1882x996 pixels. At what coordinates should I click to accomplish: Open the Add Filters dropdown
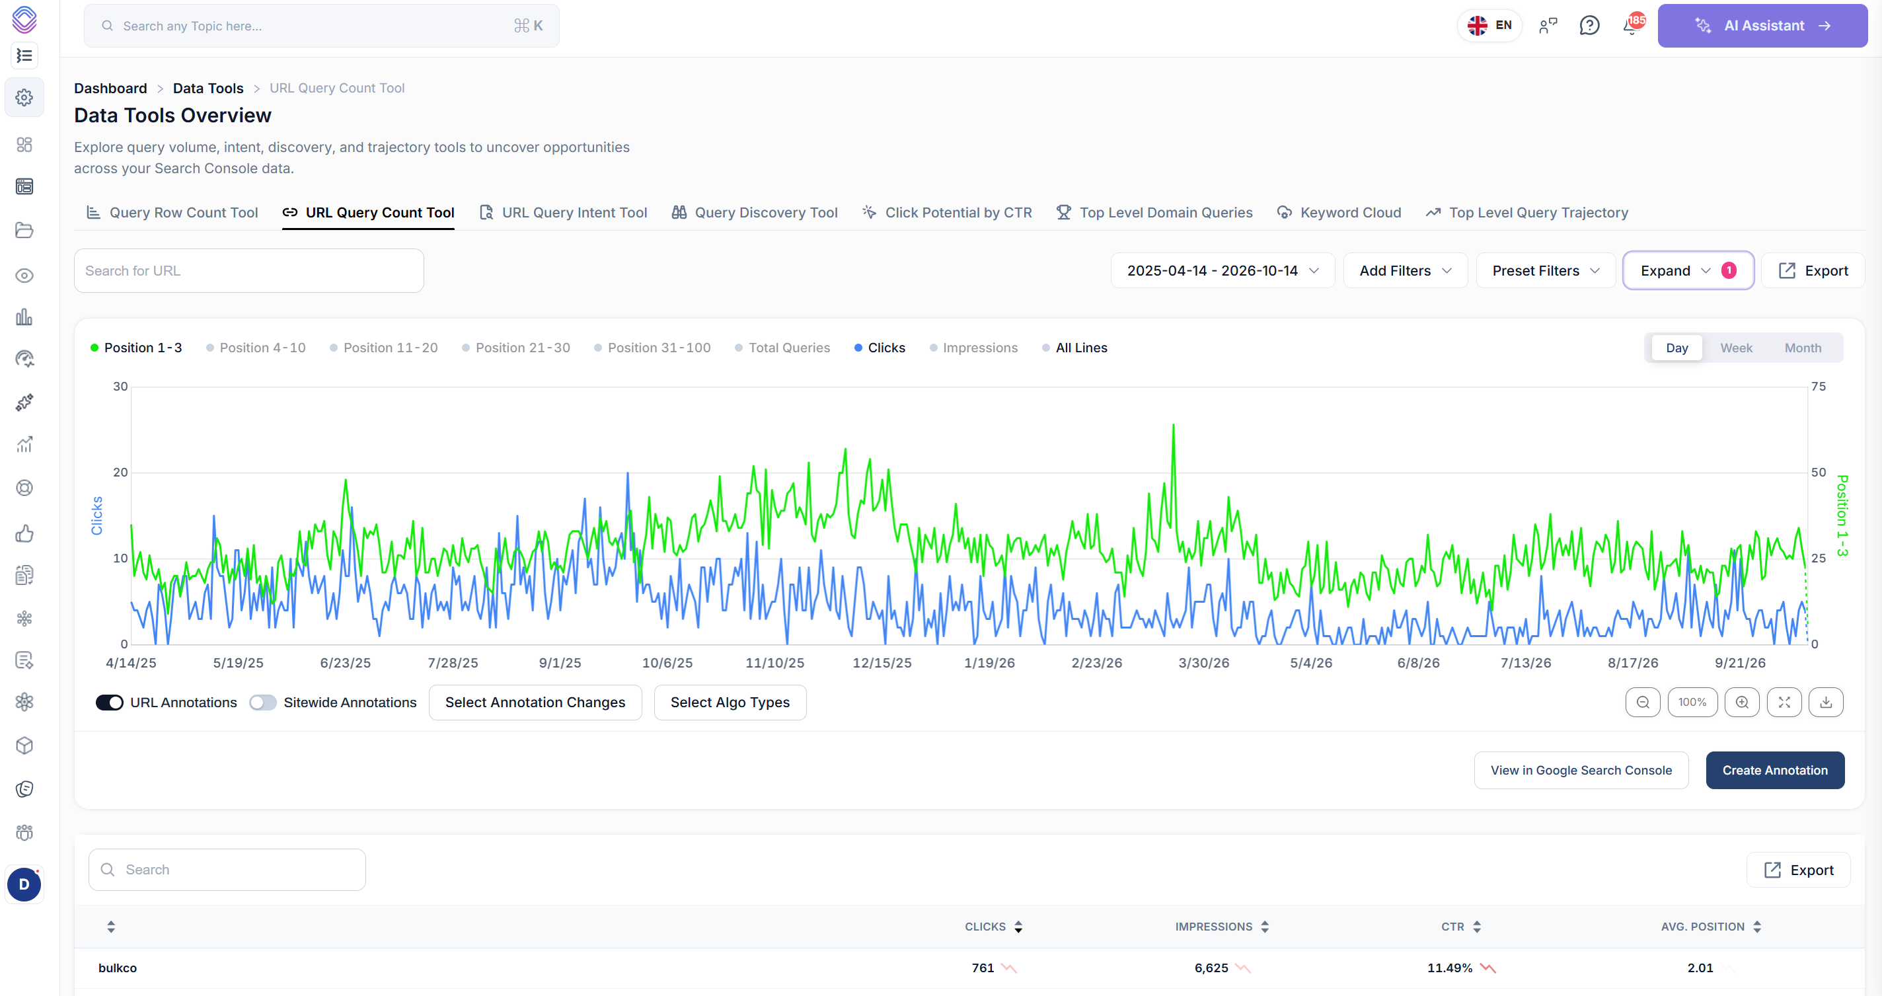pos(1405,270)
